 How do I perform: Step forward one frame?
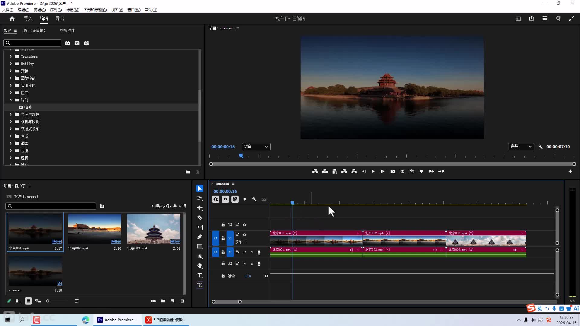[383, 171]
